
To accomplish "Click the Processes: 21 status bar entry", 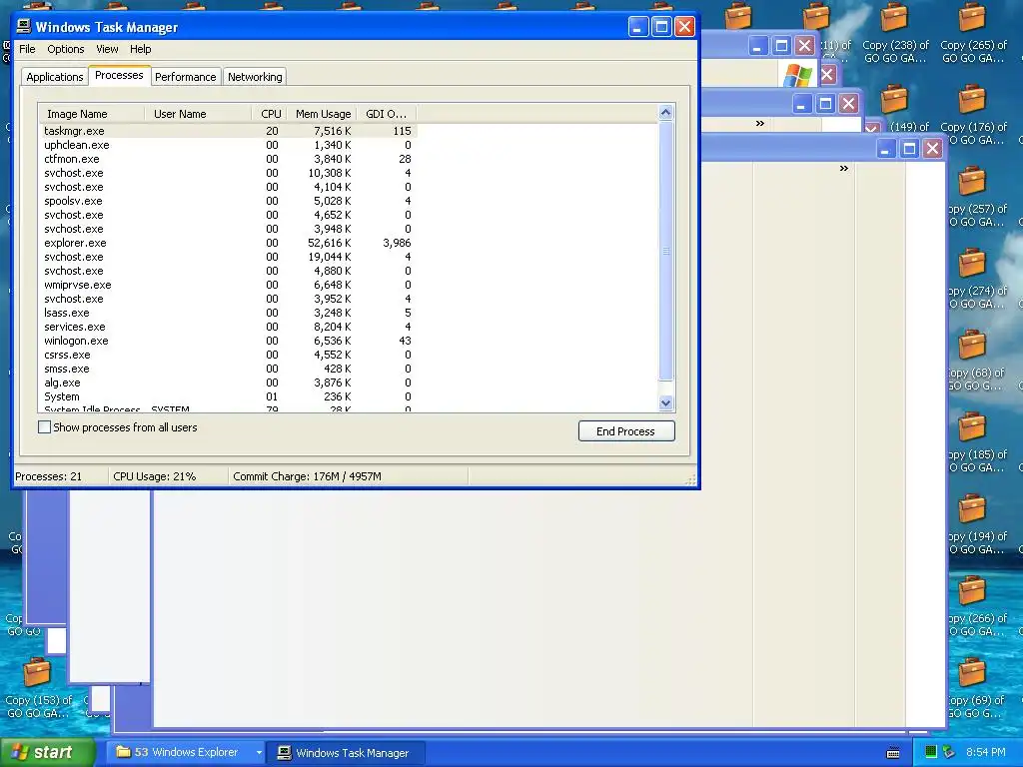I will tap(49, 476).
